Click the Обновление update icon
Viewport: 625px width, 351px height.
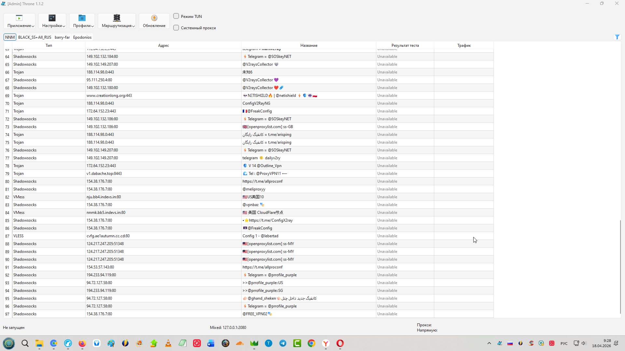tap(154, 18)
